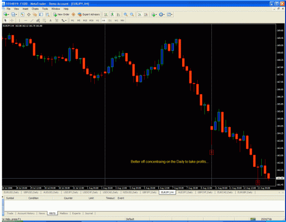Toggle Chart Shift icon
The height and width of the screenshot is (222, 286).
(146, 14)
